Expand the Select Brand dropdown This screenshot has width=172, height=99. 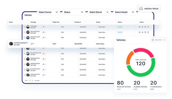[x=99, y=12]
